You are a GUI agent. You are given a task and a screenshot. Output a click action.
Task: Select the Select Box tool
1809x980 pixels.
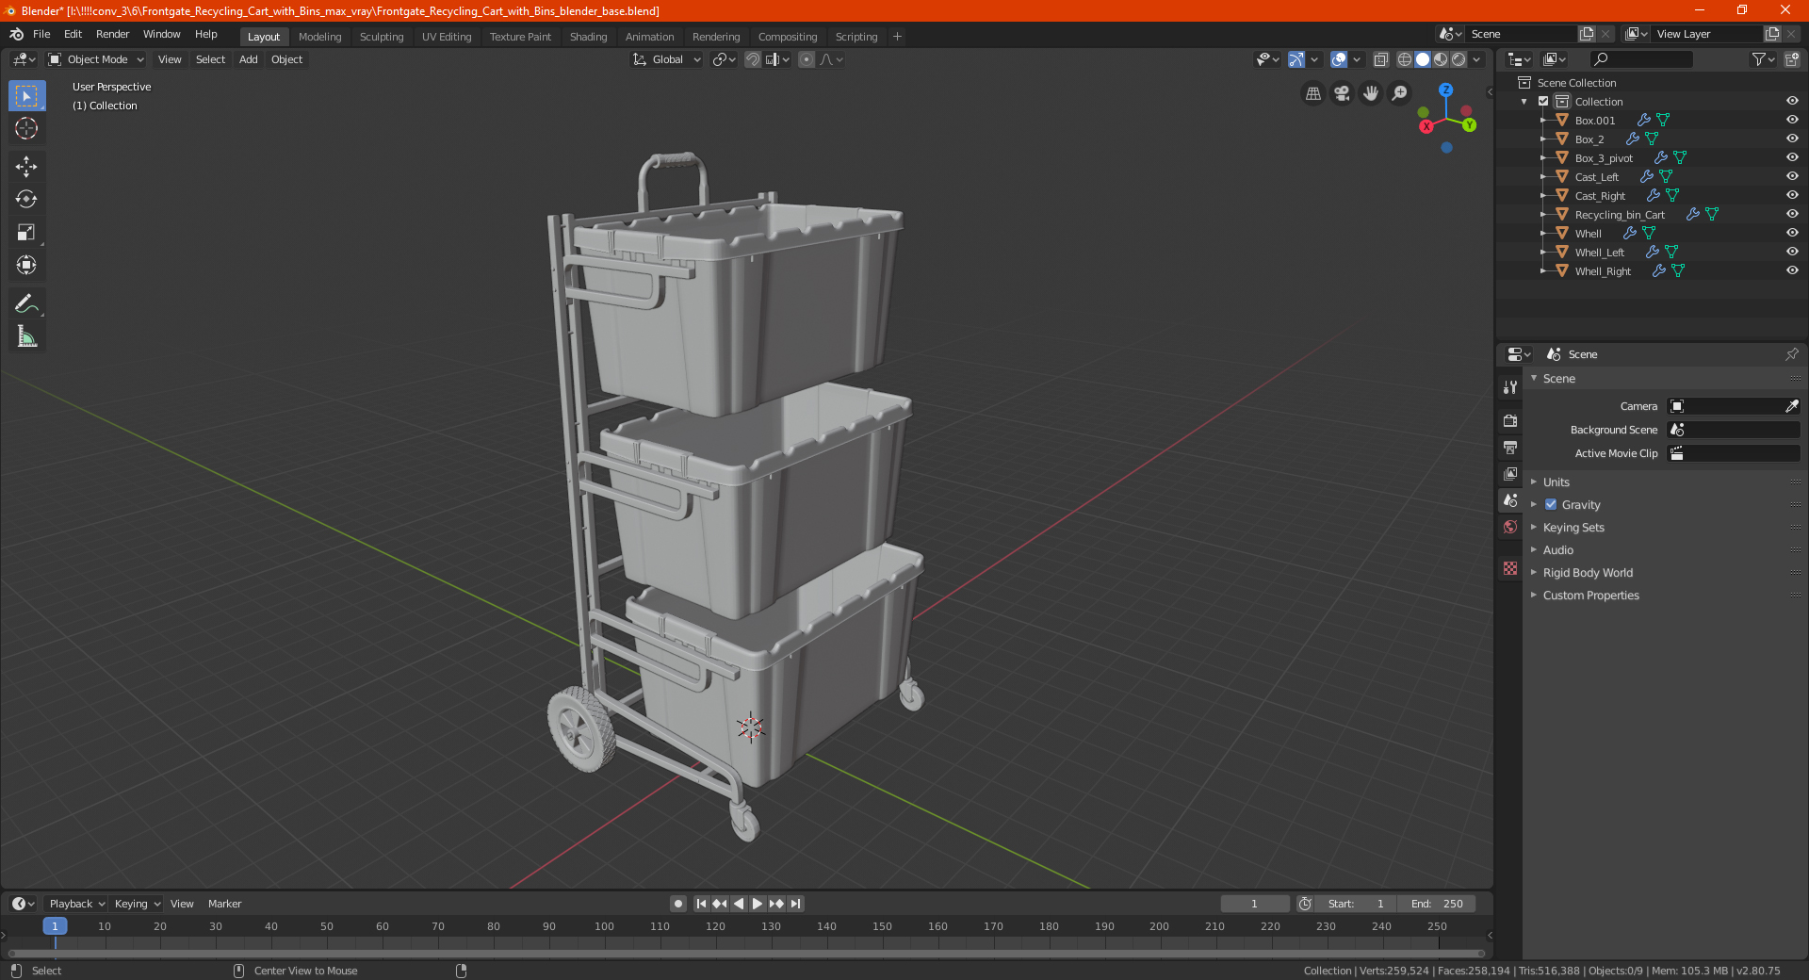click(26, 95)
